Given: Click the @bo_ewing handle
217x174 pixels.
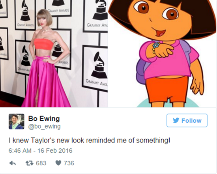Looking at the screenshot, I should pos(45,126).
